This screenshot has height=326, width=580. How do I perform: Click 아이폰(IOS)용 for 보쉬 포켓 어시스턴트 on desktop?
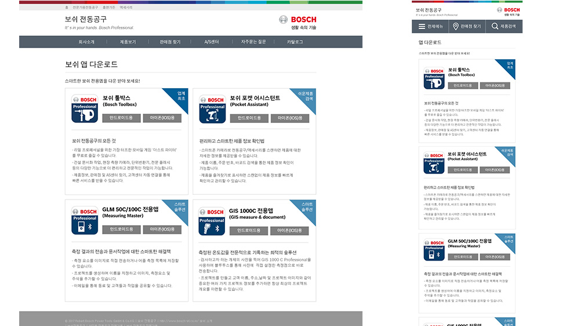(290, 118)
